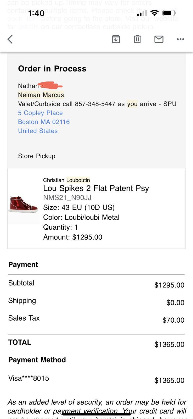193x419 pixels.
Task: Tap the Visa****8015 payment method line
Action: click(29, 378)
